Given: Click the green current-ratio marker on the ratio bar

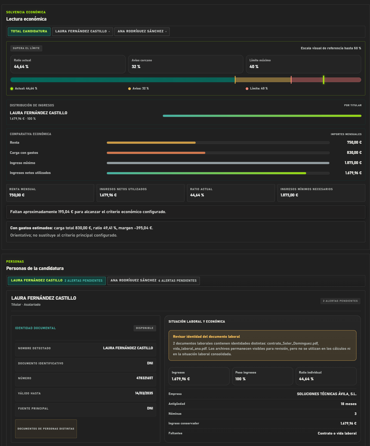Looking at the screenshot, I should [x=324, y=80].
